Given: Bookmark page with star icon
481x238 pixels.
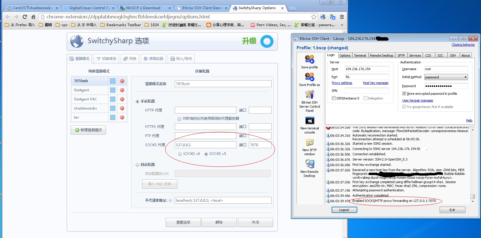Looking at the screenshot, I should click(314, 17).
